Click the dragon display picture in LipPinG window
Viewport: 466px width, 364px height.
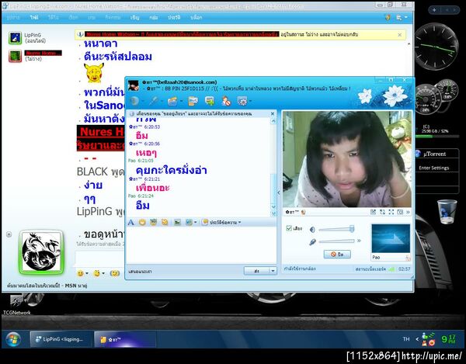click(x=41, y=251)
